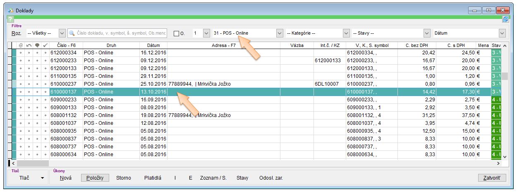Click the magnifier icon in search box
Screen dimensions: 517x192
(x=72, y=33)
